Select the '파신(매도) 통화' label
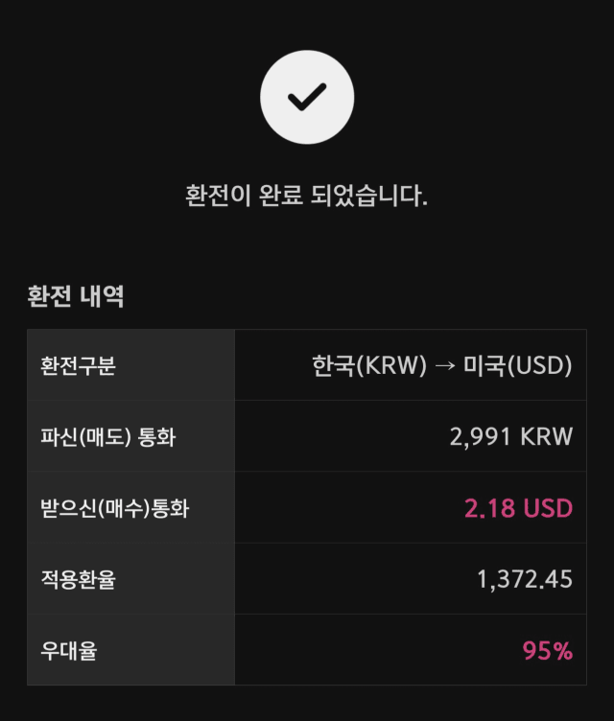The height and width of the screenshot is (721, 614). point(108,437)
